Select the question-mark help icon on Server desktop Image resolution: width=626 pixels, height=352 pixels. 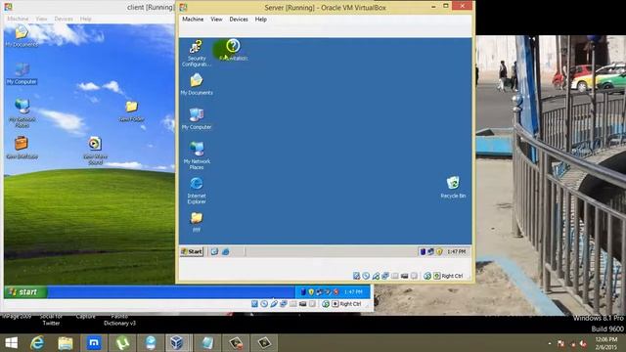[233, 50]
